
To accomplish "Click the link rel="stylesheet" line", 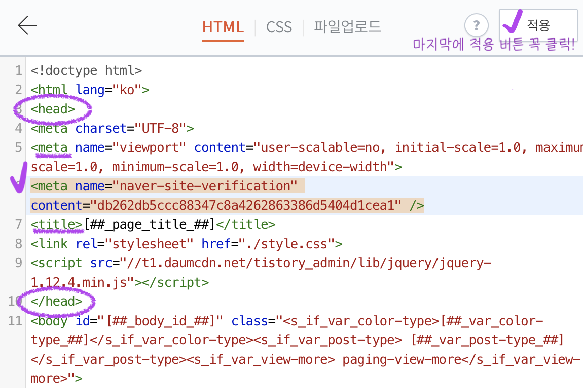I will [x=186, y=244].
